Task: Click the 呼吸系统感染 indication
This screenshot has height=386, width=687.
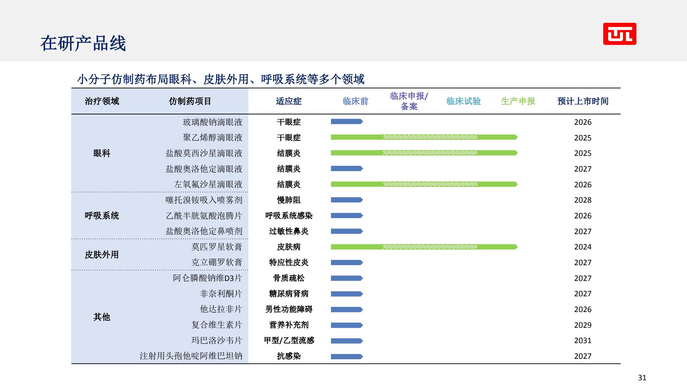Action: [289, 216]
